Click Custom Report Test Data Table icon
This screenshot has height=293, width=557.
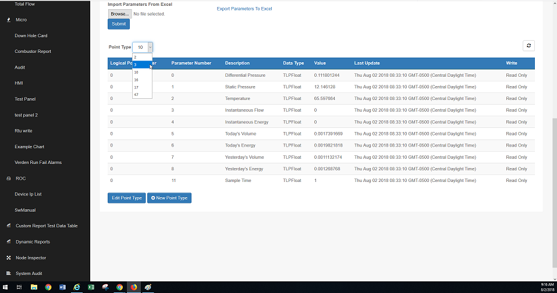point(9,226)
